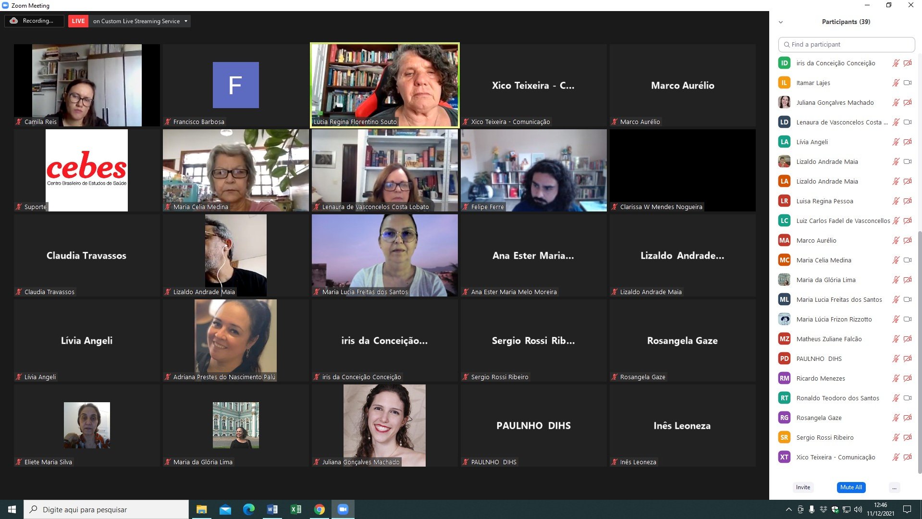922x519 pixels.
Task: Click the red LIVE indicator badge
Action: tap(78, 21)
